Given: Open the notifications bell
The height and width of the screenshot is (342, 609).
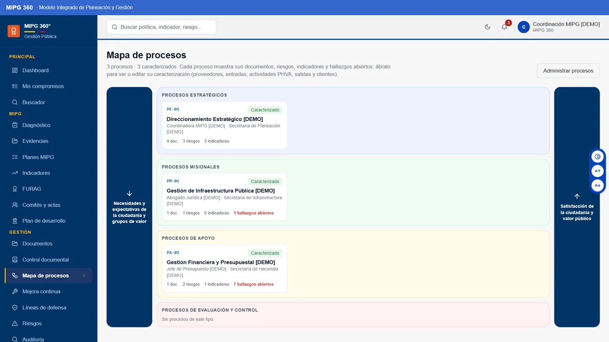Looking at the screenshot, I should coord(504,27).
